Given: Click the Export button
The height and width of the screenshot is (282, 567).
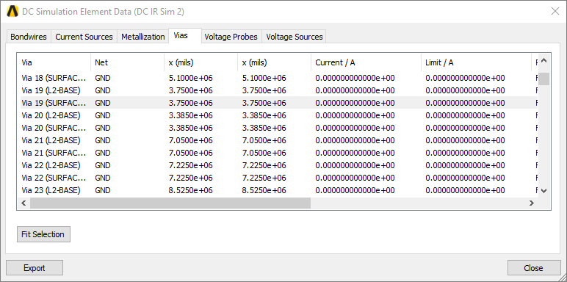Looking at the screenshot, I should [x=35, y=268].
